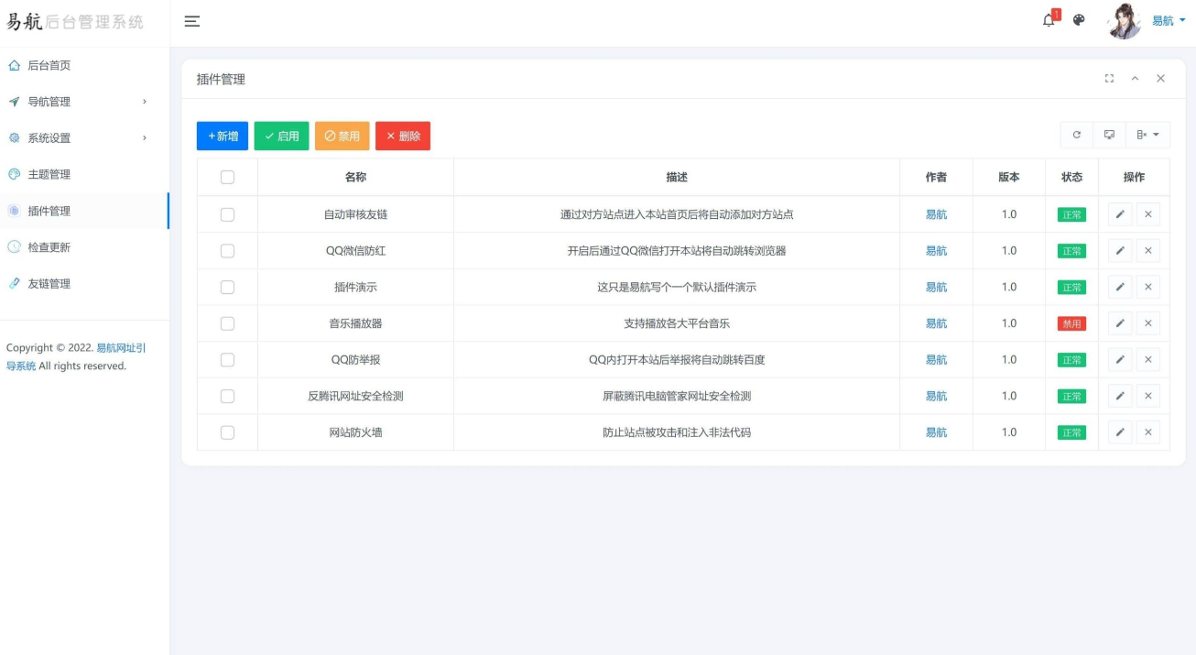
Task: Open 检查更新 sidebar item
Action: (x=84, y=247)
